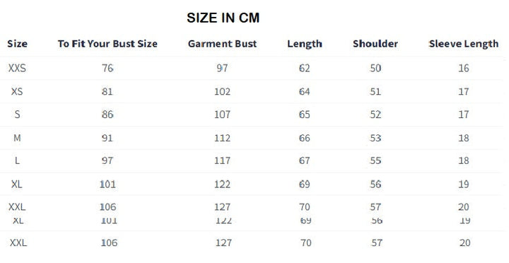Click shoulder value 53 in M row

(x=375, y=138)
